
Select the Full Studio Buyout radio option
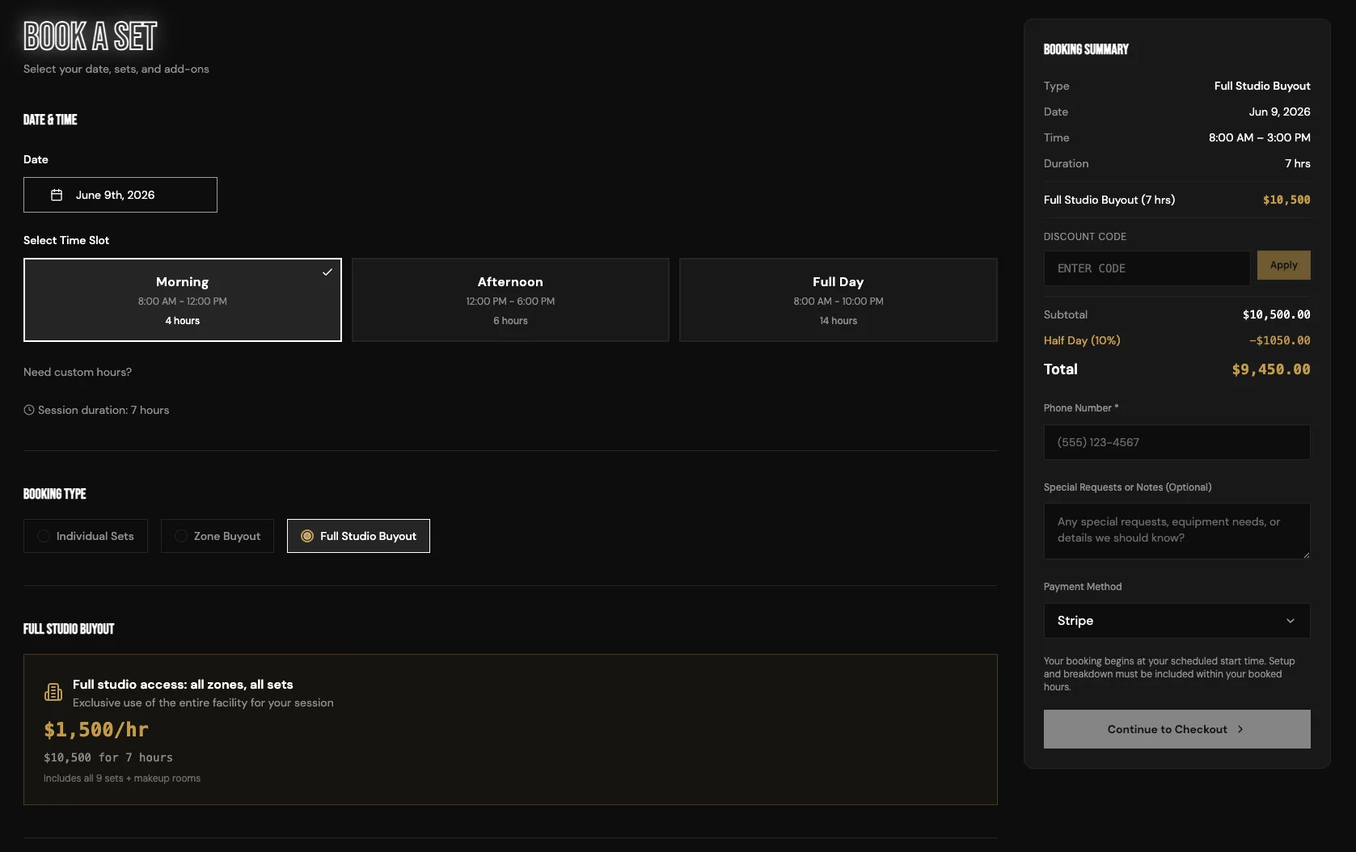(358, 536)
